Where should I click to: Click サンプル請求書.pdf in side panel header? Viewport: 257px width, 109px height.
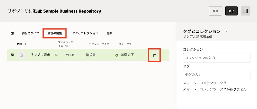coord(198,36)
